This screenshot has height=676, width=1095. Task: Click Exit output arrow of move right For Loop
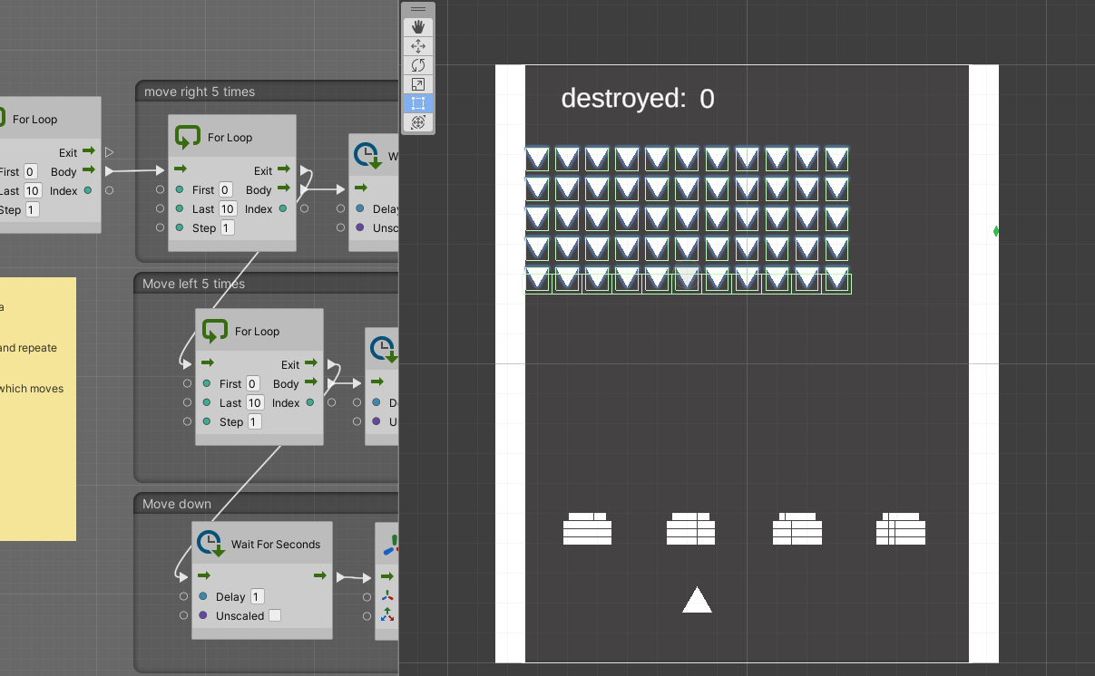click(x=284, y=169)
